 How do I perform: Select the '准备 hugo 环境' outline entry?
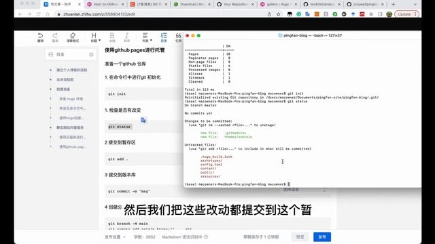point(71,99)
